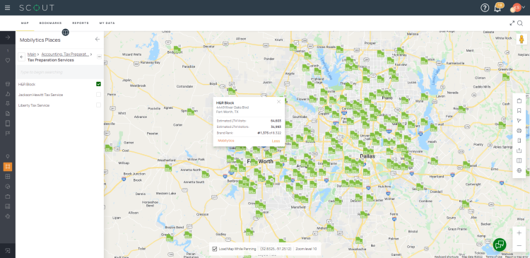This screenshot has height=258, width=530.
Task: Toggle Load Map While Panning checkbox
Action: pos(214,249)
